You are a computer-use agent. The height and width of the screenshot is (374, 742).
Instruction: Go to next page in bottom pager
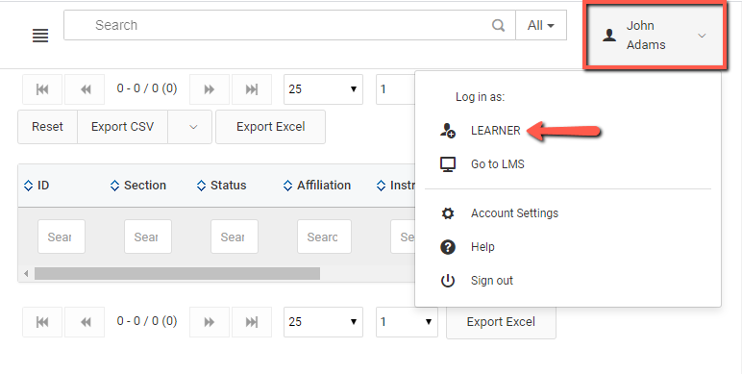point(210,322)
